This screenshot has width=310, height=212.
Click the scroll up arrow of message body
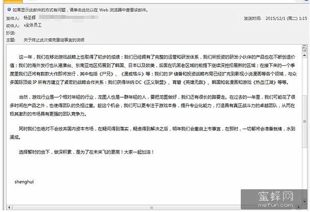point(304,55)
